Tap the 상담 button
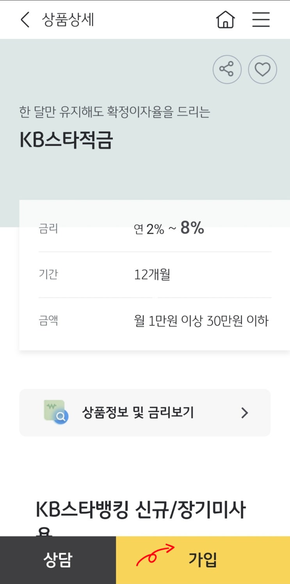 pyautogui.click(x=58, y=560)
